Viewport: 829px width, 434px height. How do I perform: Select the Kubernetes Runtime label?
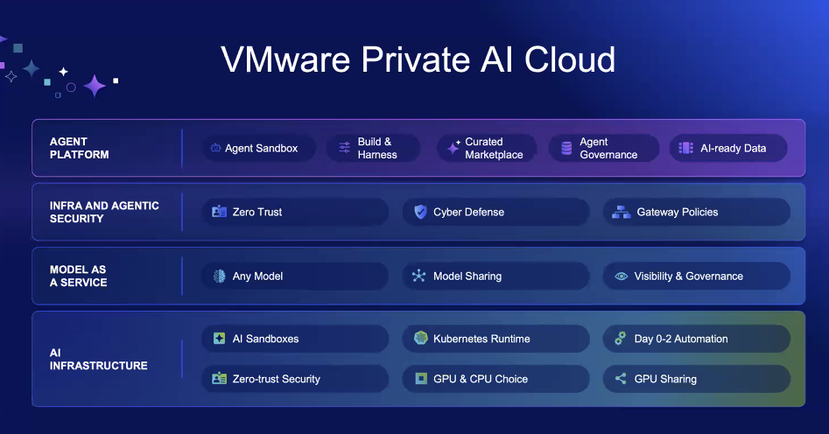(481, 339)
